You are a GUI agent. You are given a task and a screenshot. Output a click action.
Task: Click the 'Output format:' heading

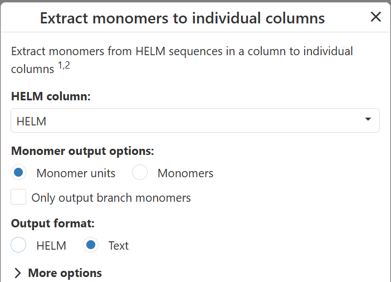coord(53,223)
